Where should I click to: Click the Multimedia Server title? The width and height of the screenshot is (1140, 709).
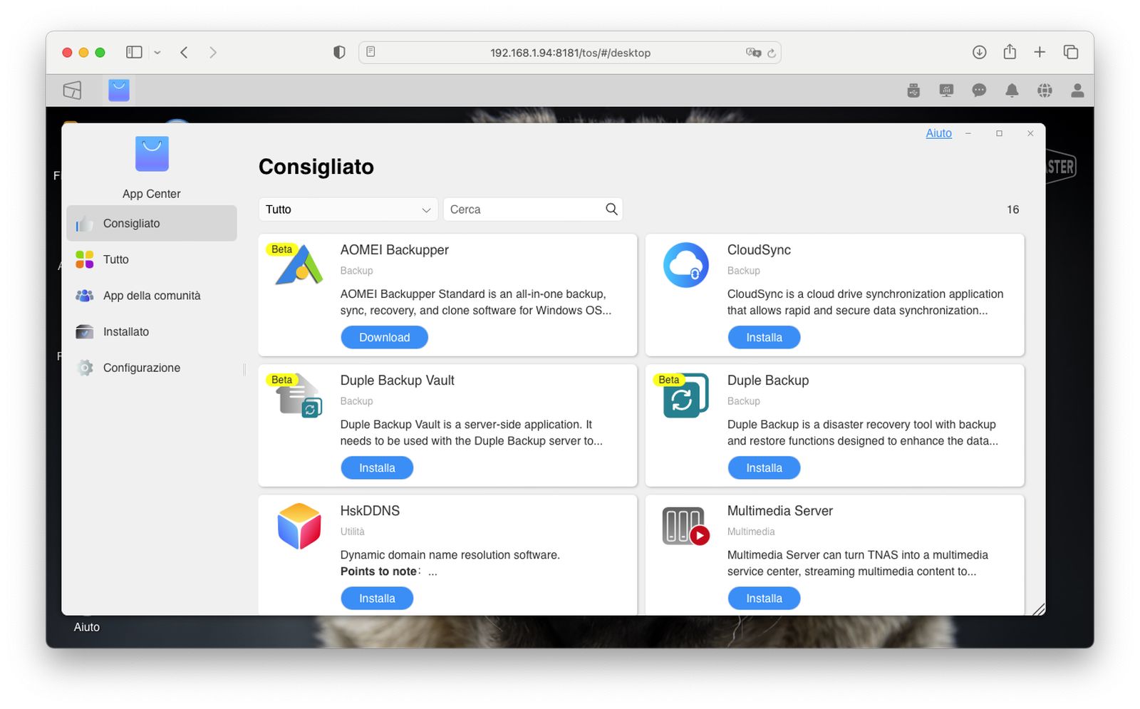[779, 511]
